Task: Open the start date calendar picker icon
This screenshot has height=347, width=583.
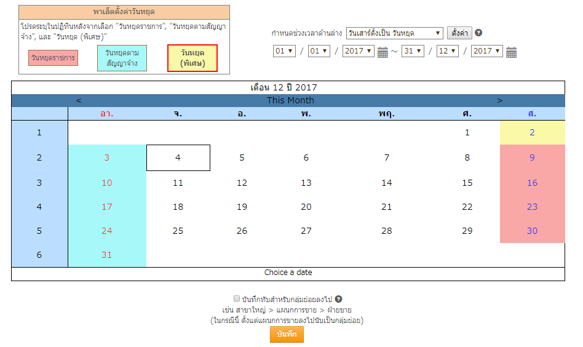Action: (x=383, y=52)
